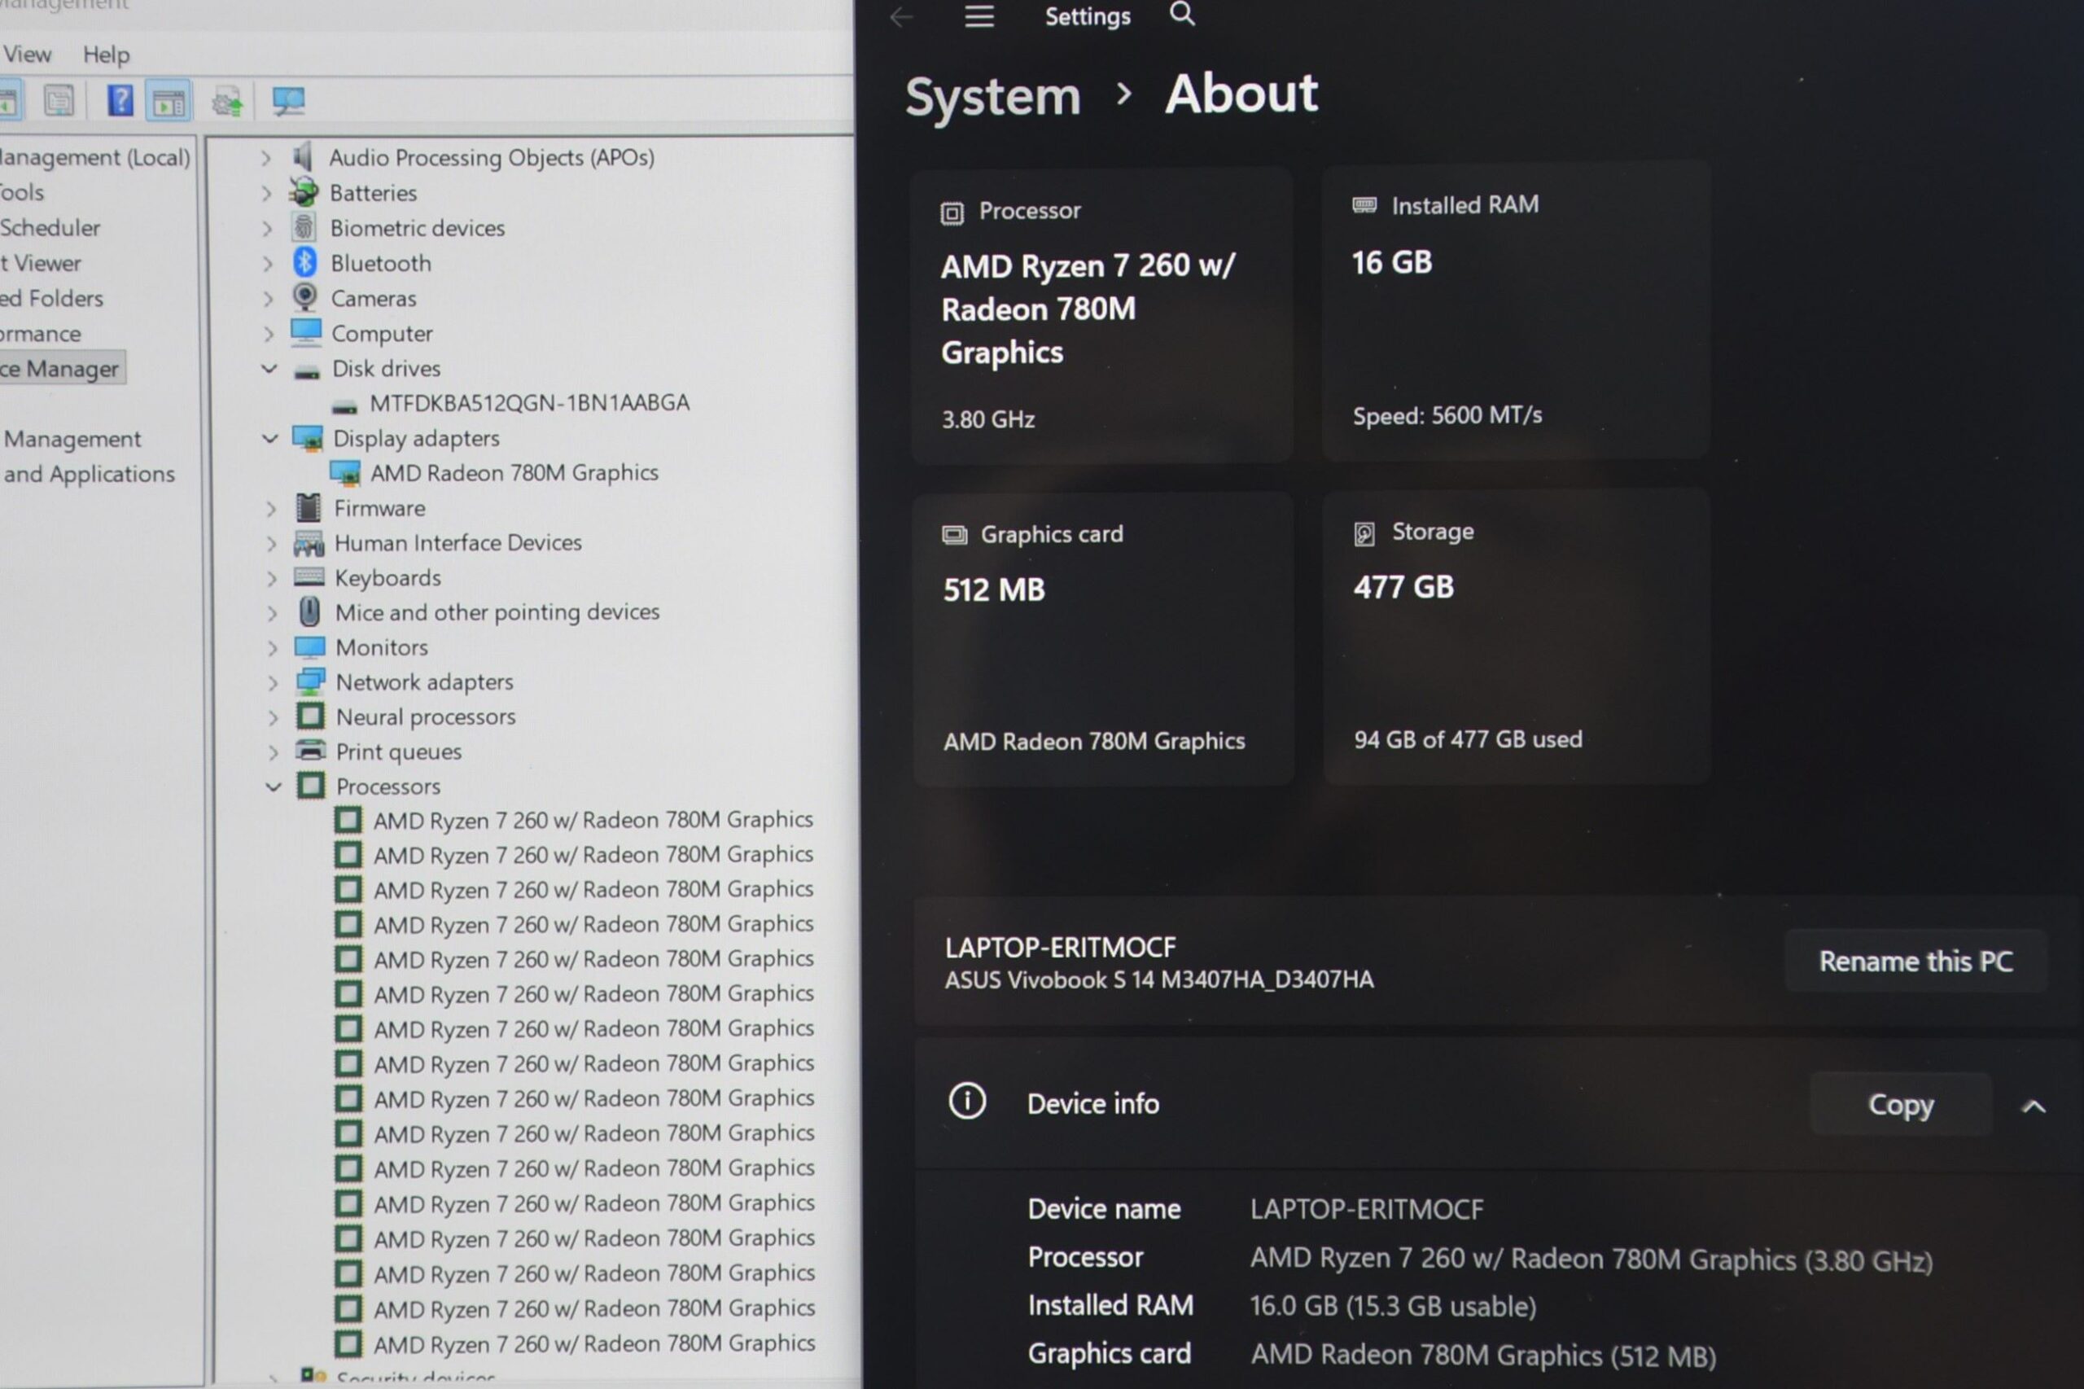Viewport: 2084px width, 1389px height.
Task: Click the Settings back arrow
Action: point(900,17)
